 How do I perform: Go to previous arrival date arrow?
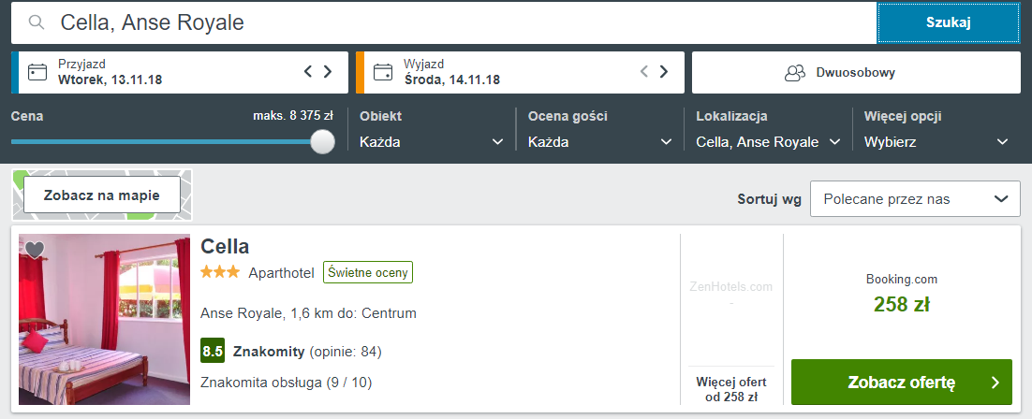click(x=307, y=72)
